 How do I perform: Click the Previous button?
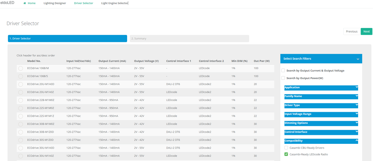coord(352,31)
